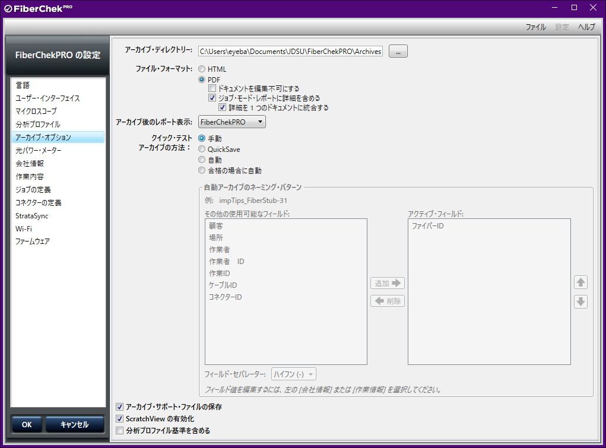The width and height of the screenshot is (606, 448).
Task: Select 手動 archive method radio button
Action: point(202,138)
